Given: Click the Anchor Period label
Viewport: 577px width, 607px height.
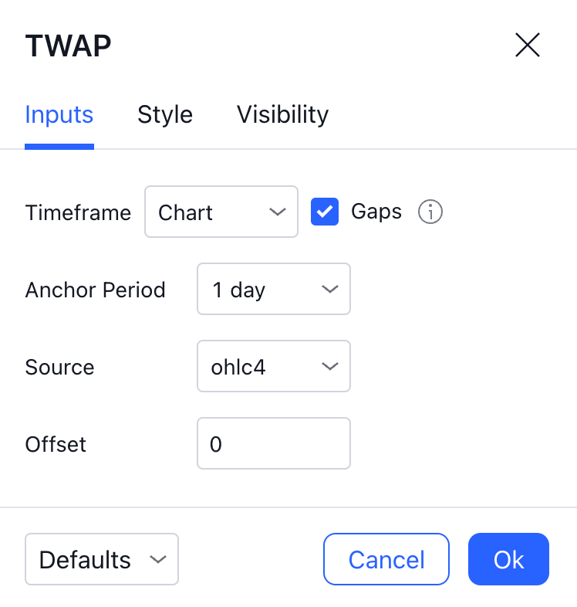Looking at the screenshot, I should [x=95, y=290].
